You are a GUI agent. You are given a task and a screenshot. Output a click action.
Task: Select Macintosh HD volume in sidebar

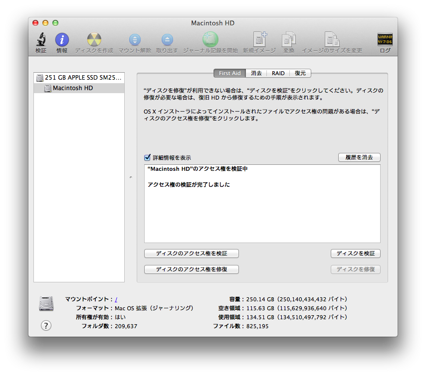(79, 88)
